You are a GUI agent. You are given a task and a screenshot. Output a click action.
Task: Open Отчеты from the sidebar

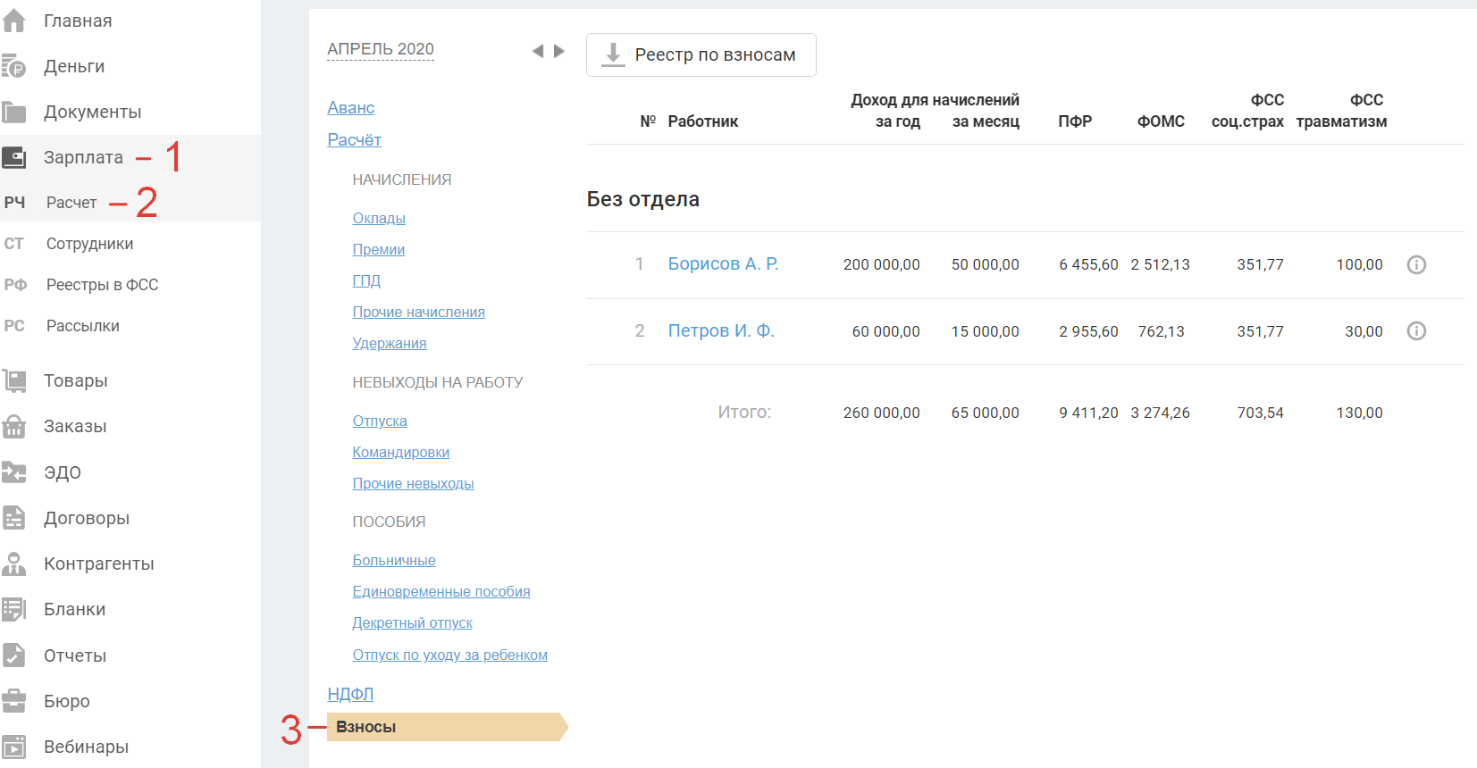(75, 655)
